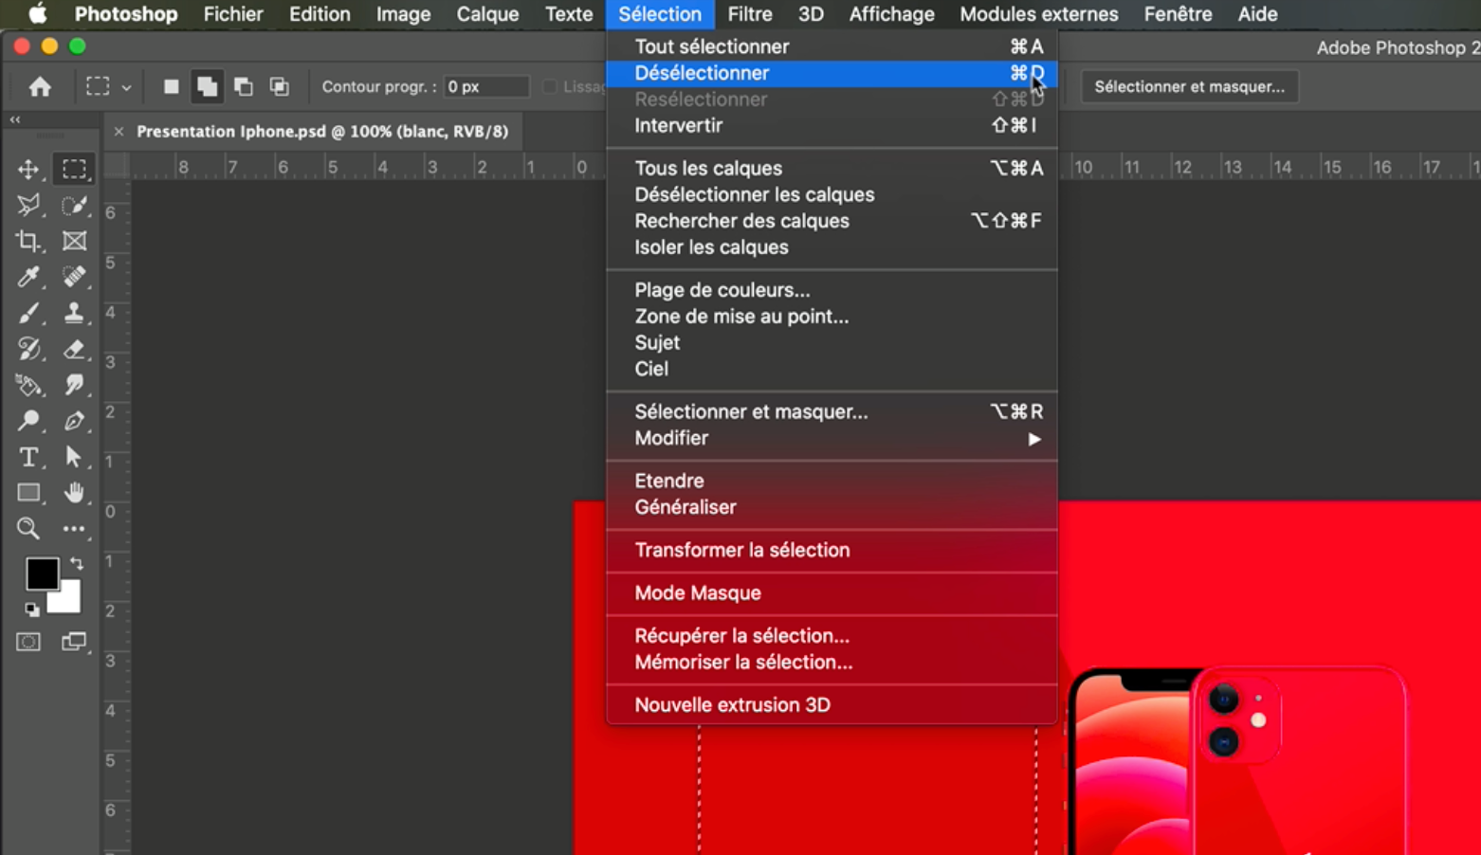Select the Zoom tool
The height and width of the screenshot is (855, 1481).
tap(28, 528)
